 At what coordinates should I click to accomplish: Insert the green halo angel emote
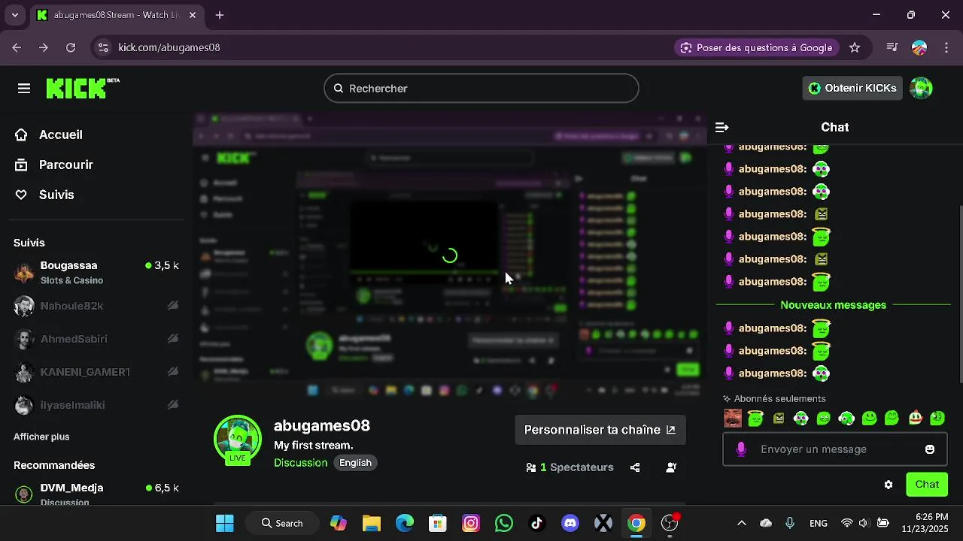pyautogui.click(x=755, y=419)
